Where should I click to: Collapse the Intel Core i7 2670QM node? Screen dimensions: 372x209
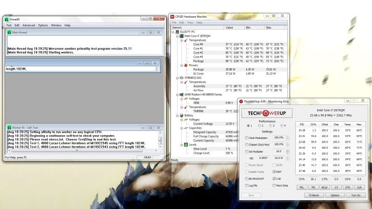point(177,36)
